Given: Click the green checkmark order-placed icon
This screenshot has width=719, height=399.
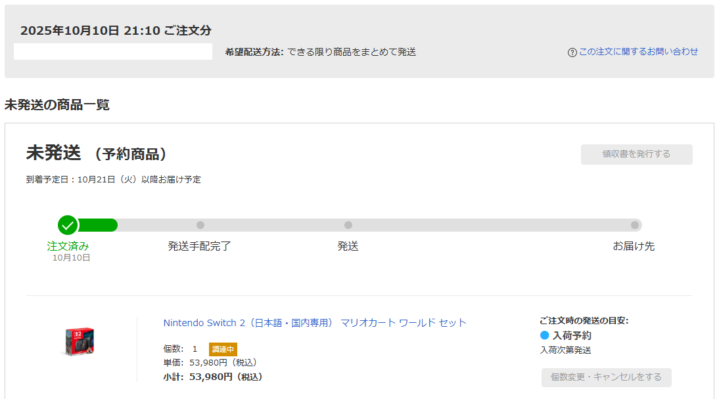Looking at the screenshot, I should coord(68,225).
